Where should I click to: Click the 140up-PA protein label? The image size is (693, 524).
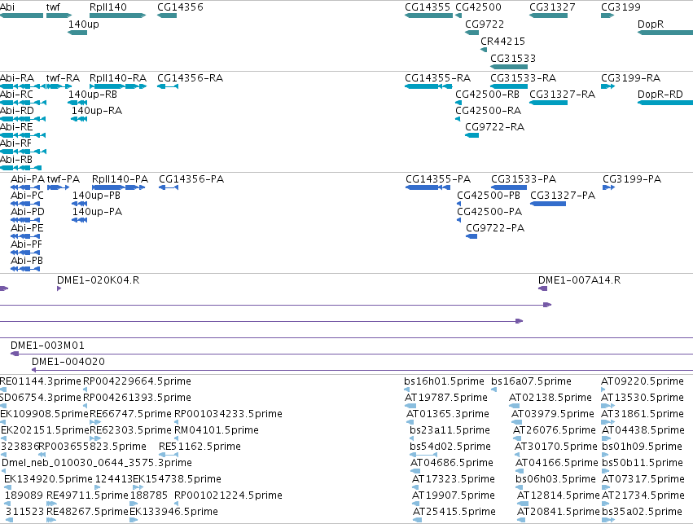(97, 212)
